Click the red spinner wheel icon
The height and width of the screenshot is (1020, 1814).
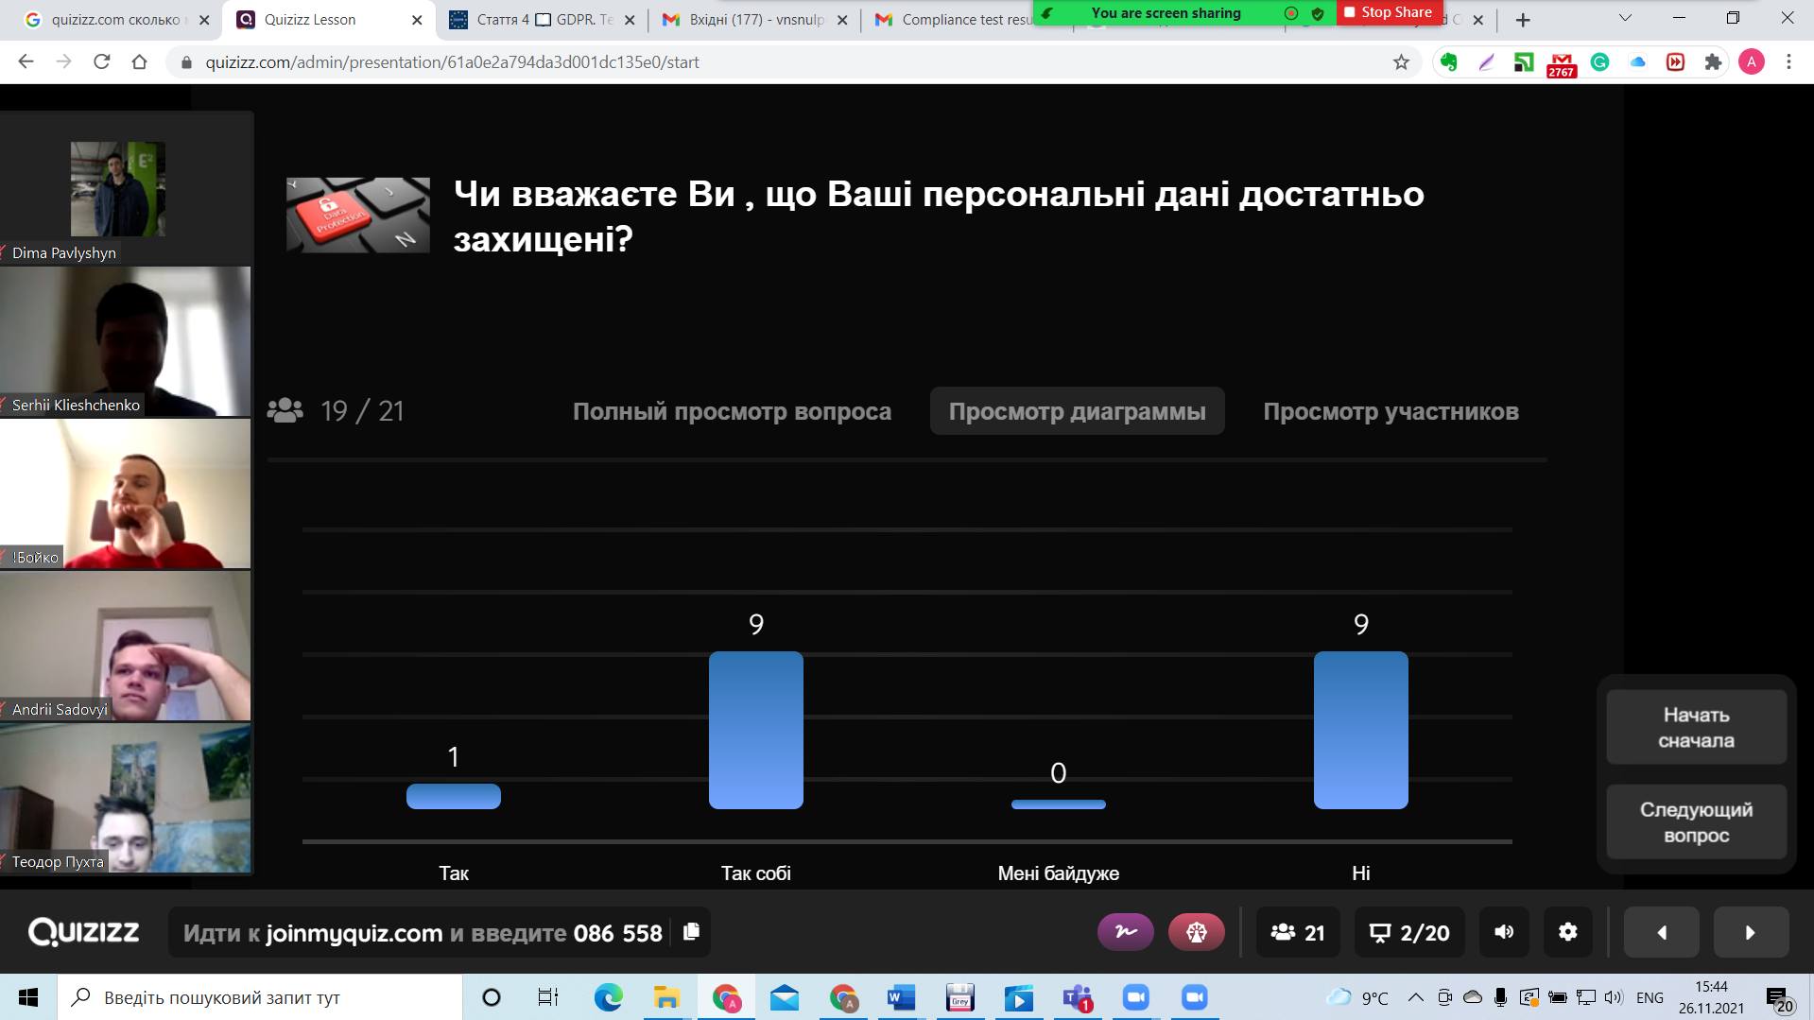click(1196, 932)
